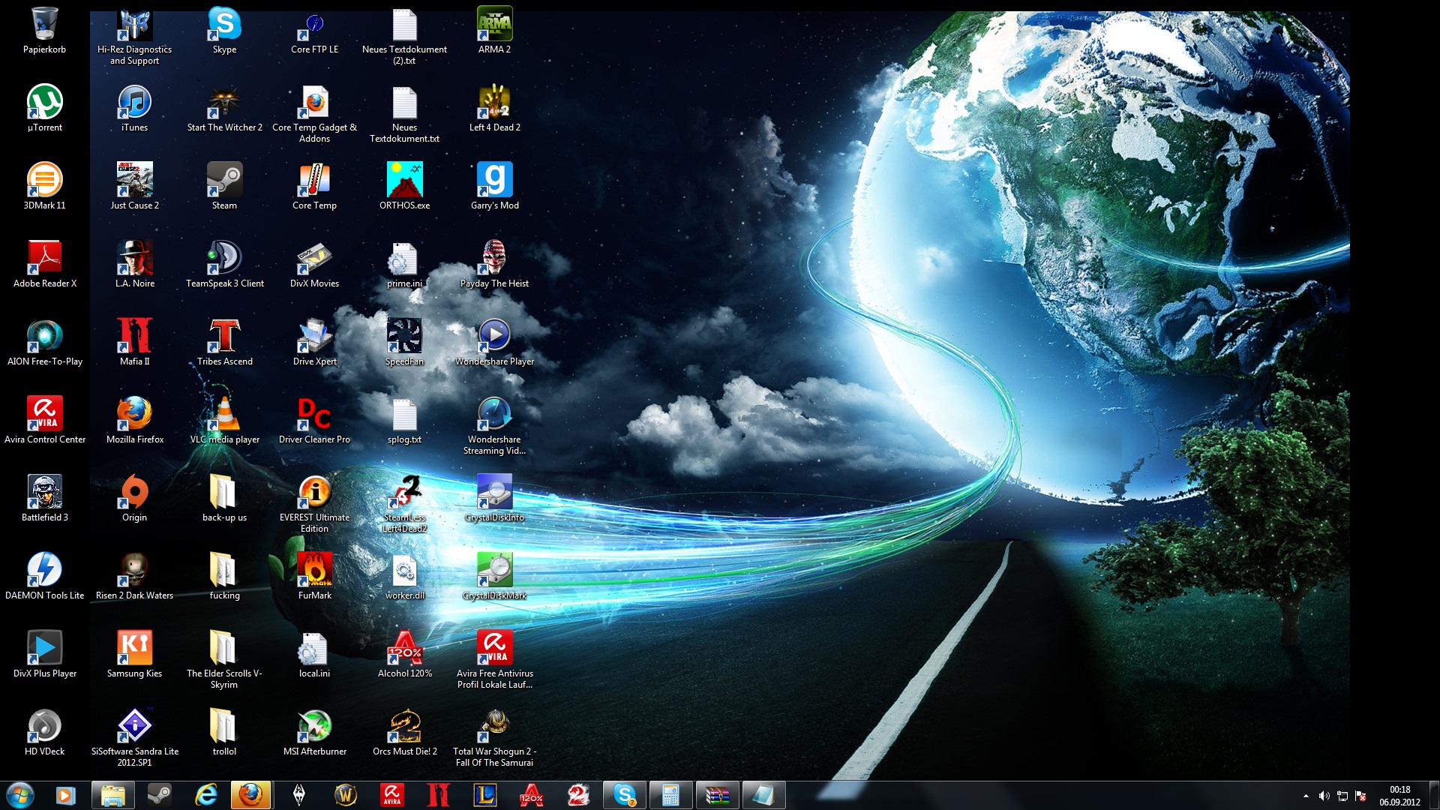Select the splog.txt file
1440x810 pixels.
pos(404,420)
